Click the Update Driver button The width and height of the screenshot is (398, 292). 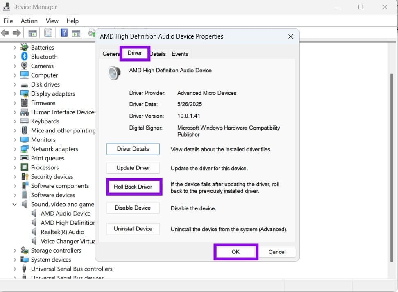133,168
